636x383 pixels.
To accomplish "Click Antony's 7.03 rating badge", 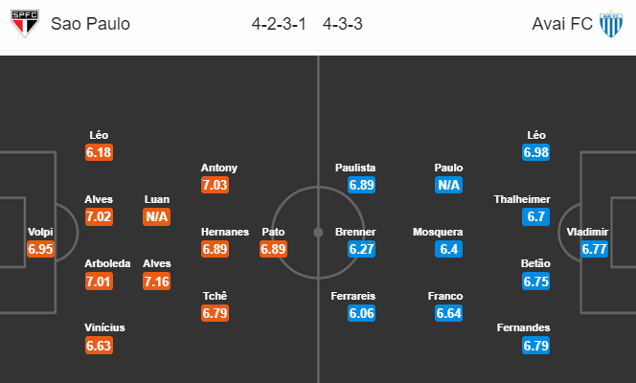I will click(215, 185).
